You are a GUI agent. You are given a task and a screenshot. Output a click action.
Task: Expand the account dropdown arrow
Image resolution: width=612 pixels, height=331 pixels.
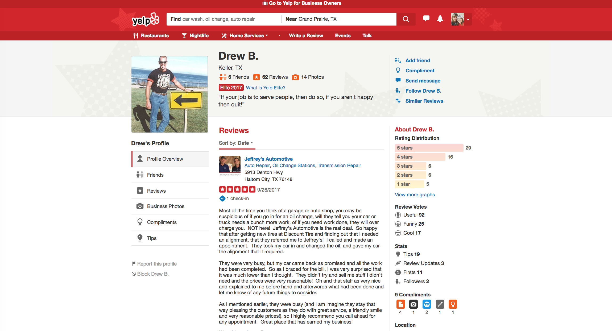[x=468, y=19]
